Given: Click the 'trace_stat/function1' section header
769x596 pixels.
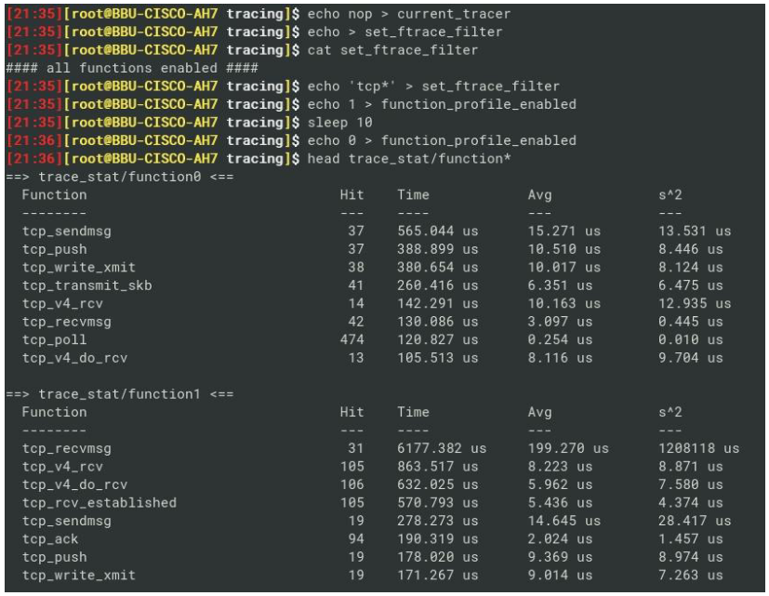Looking at the screenshot, I should pos(119,394).
